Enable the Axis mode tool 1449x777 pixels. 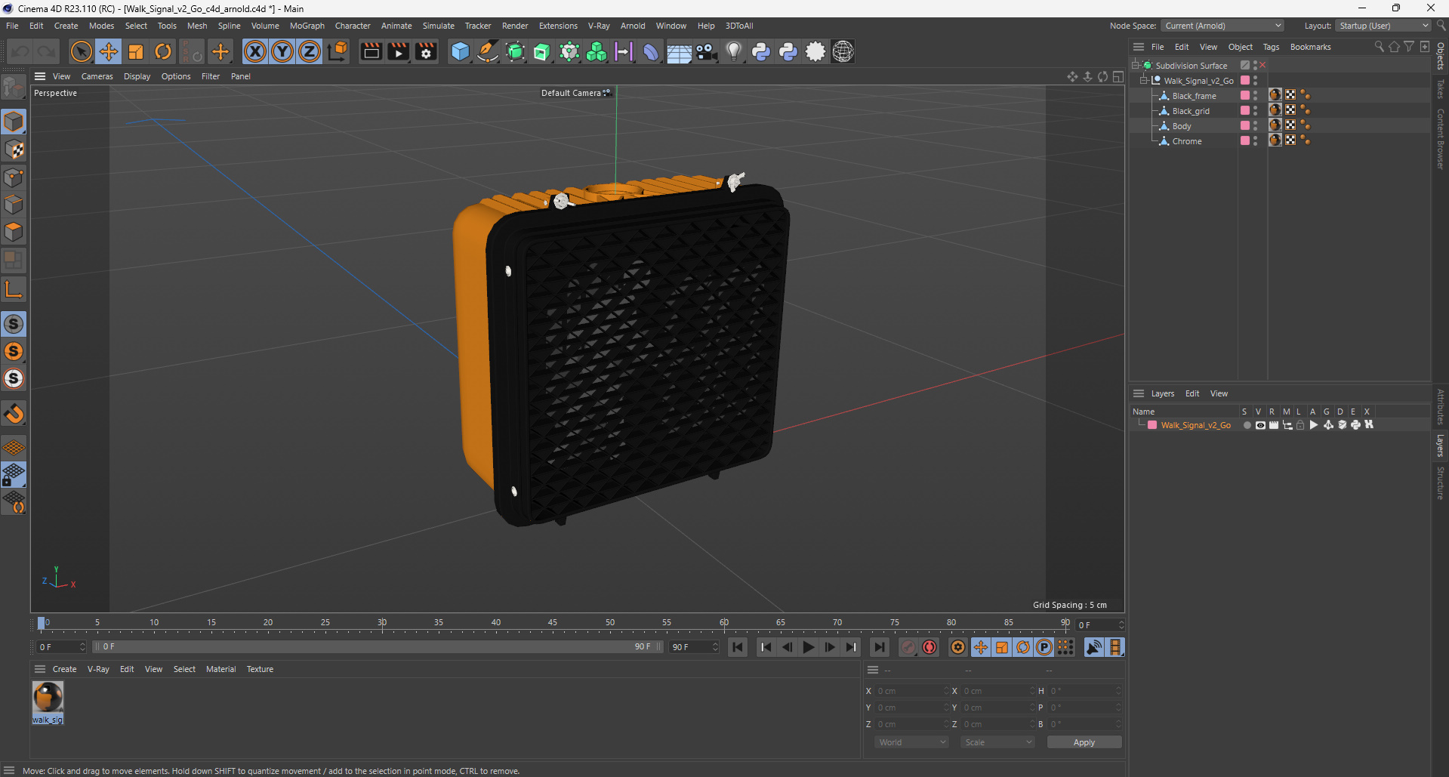[14, 289]
